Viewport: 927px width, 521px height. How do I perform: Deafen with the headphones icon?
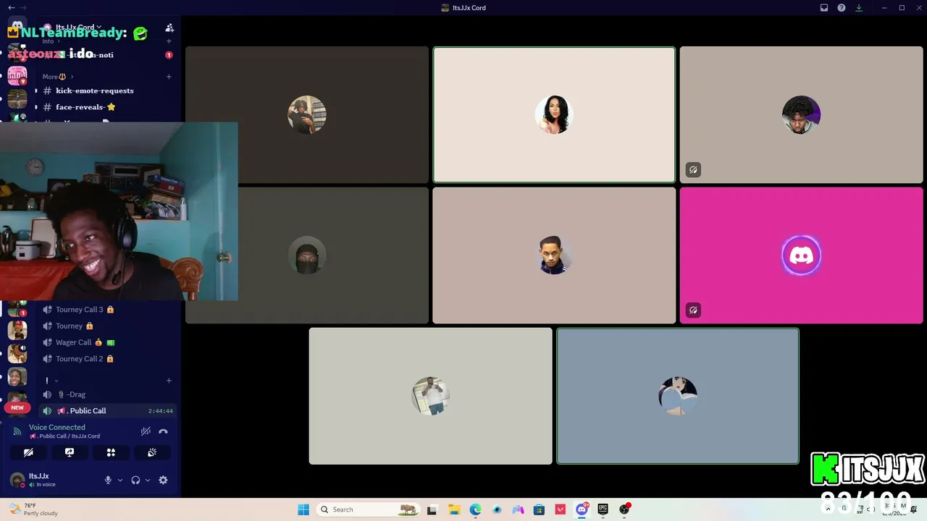pyautogui.click(x=135, y=480)
